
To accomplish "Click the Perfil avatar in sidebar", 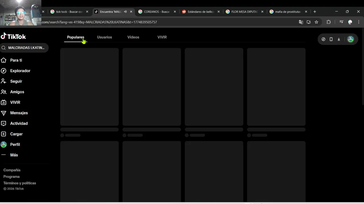I will pos(3,144).
